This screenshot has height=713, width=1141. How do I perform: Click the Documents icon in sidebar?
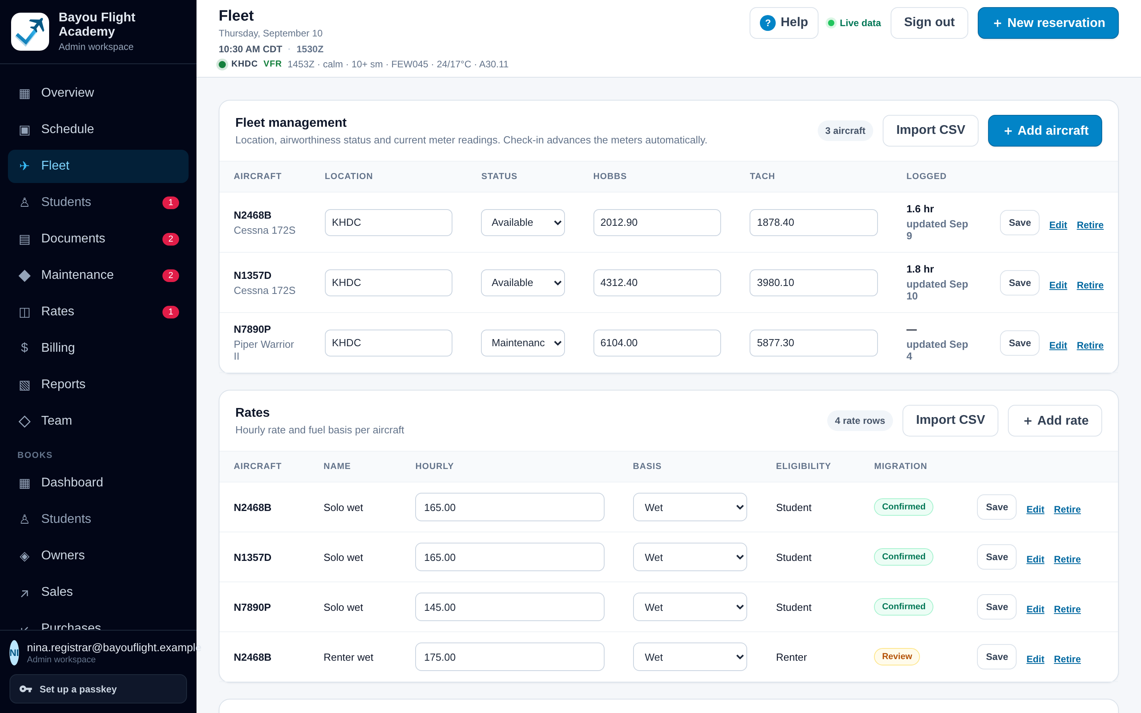point(25,239)
